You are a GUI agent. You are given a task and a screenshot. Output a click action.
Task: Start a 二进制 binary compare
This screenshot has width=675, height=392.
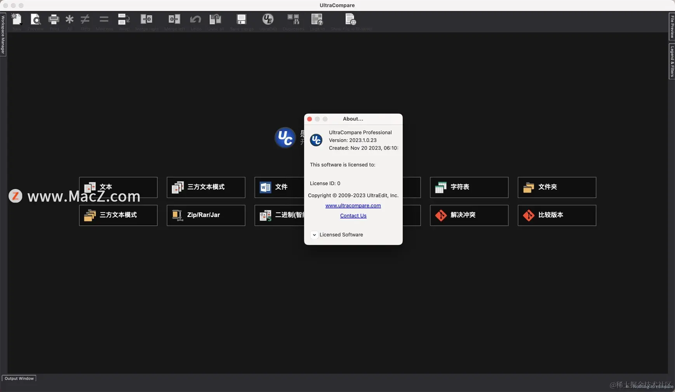tap(280, 215)
